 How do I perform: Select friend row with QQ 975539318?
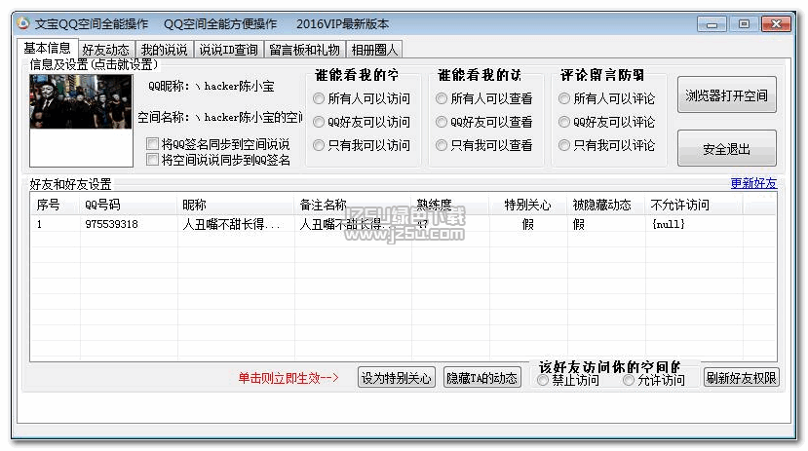tap(403, 224)
